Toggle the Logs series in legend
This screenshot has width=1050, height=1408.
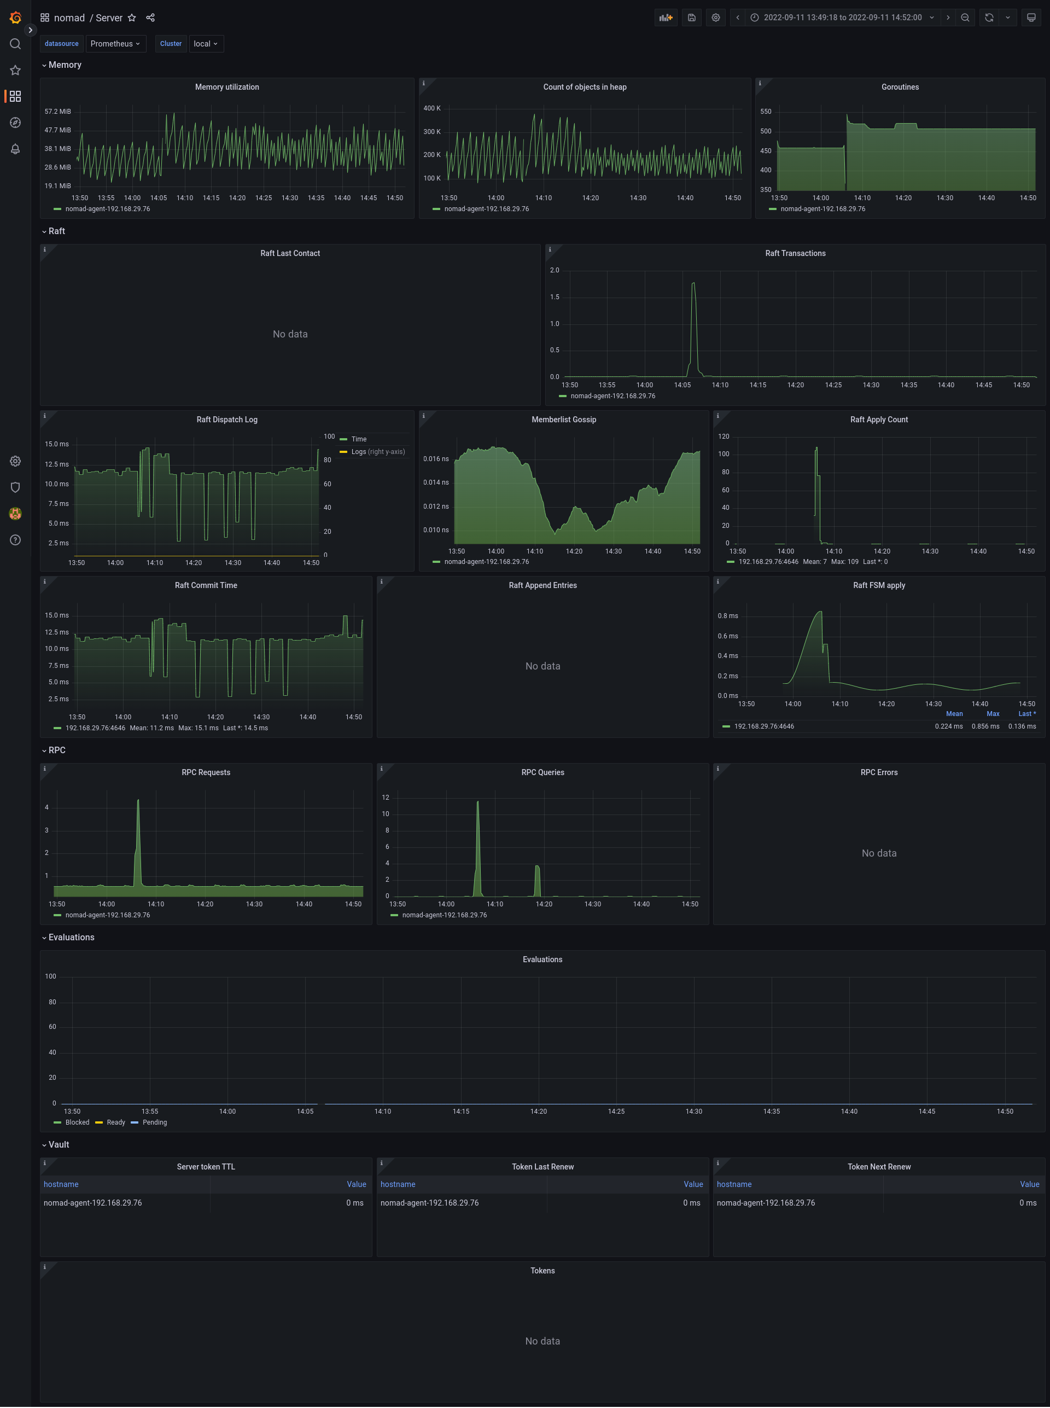click(358, 452)
